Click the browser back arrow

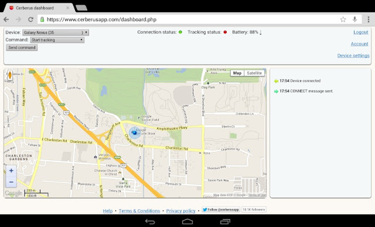[x=6, y=19]
